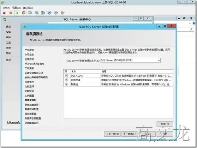The image size is (197, 148).
Task: Click the 产品密钥 step
Action: click(x=29, y=50)
